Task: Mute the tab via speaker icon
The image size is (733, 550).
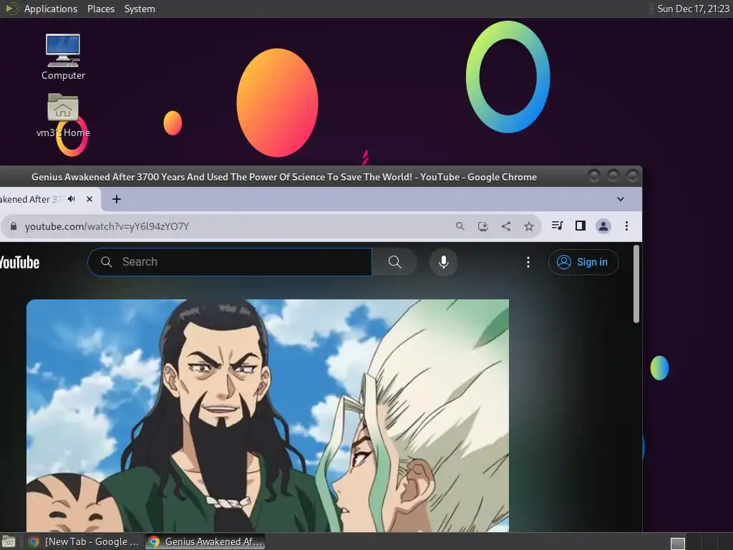Action: [71, 199]
